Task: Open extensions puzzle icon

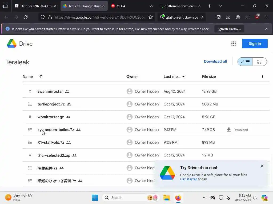Action: [247, 17]
